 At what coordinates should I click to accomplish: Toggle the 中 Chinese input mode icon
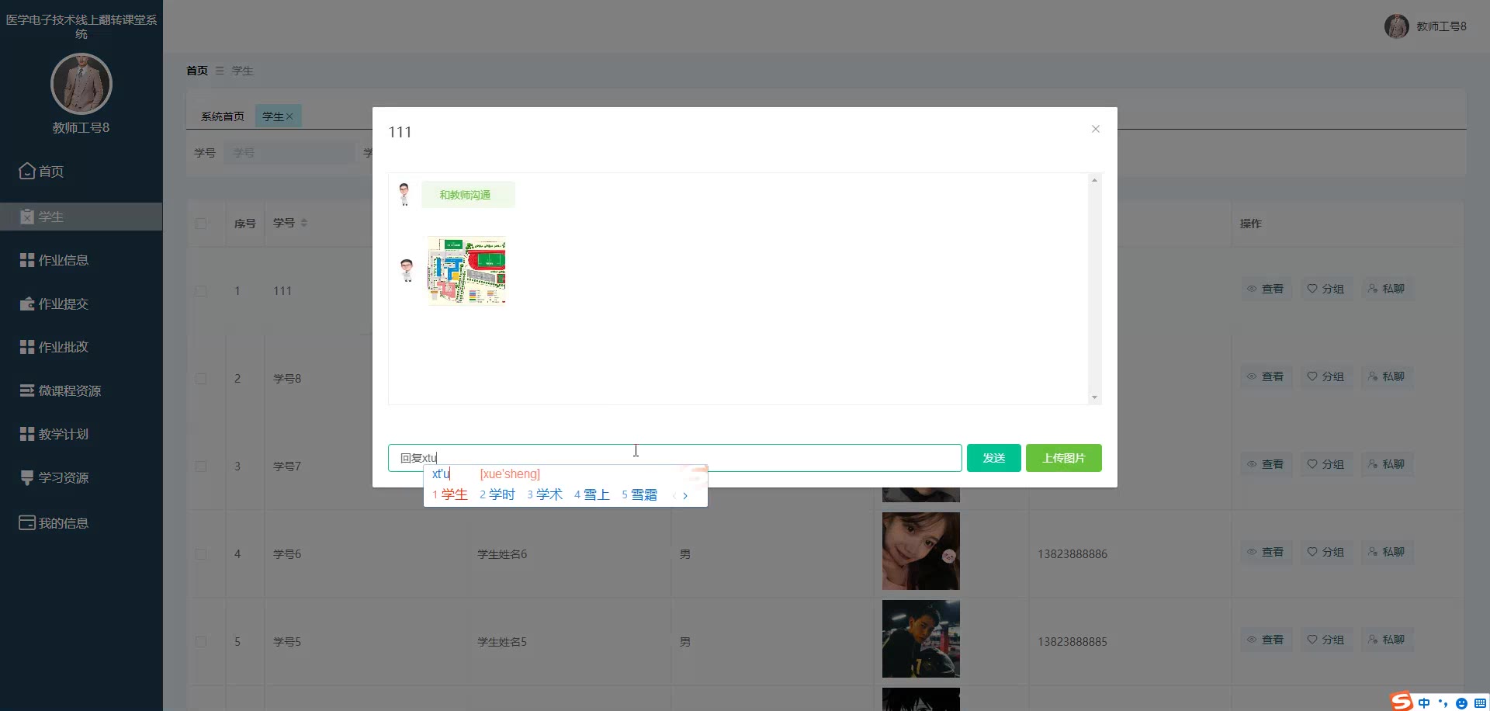click(1424, 702)
